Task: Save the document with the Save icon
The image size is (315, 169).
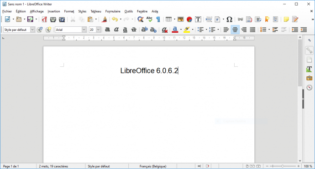Action: (x=30, y=20)
